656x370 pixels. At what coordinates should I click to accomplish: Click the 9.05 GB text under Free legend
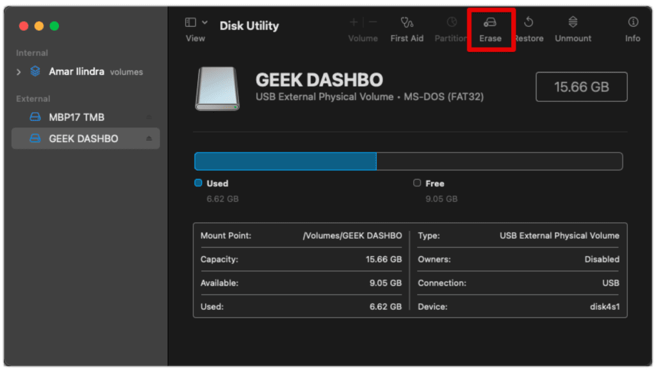point(441,199)
